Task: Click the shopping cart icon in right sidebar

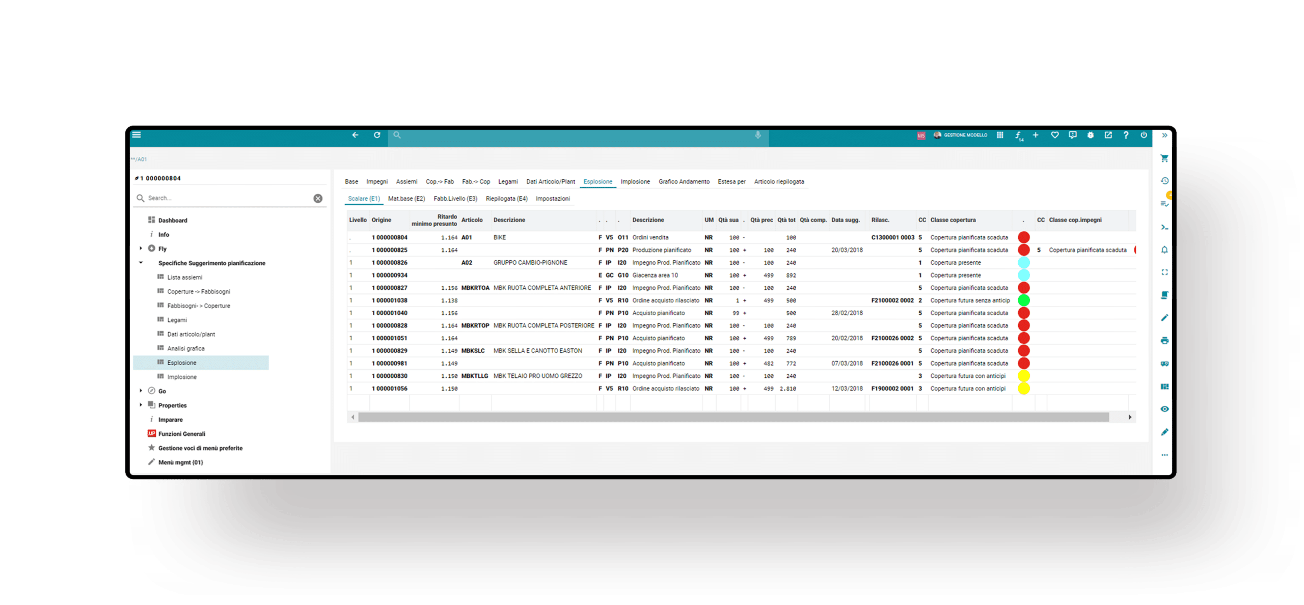Action: click(x=1164, y=158)
